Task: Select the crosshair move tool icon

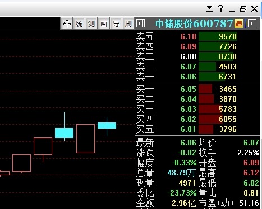Action: pos(67,23)
